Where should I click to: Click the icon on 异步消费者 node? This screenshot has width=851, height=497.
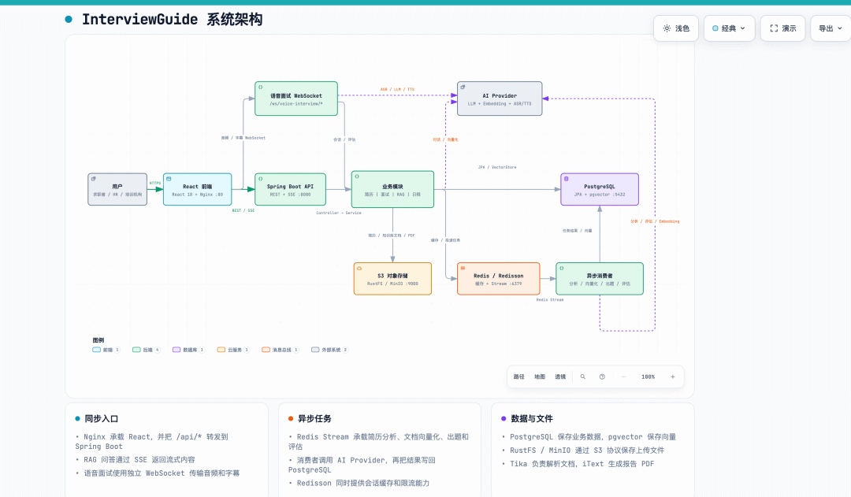562,268
